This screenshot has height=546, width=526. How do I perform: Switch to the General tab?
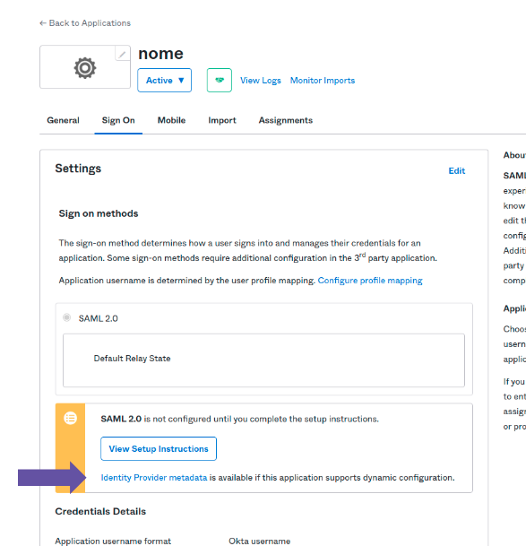63,120
